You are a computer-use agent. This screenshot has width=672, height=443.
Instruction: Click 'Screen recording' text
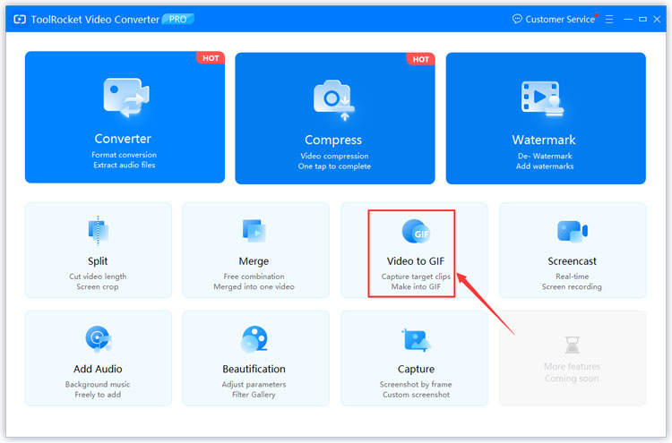[572, 286]
